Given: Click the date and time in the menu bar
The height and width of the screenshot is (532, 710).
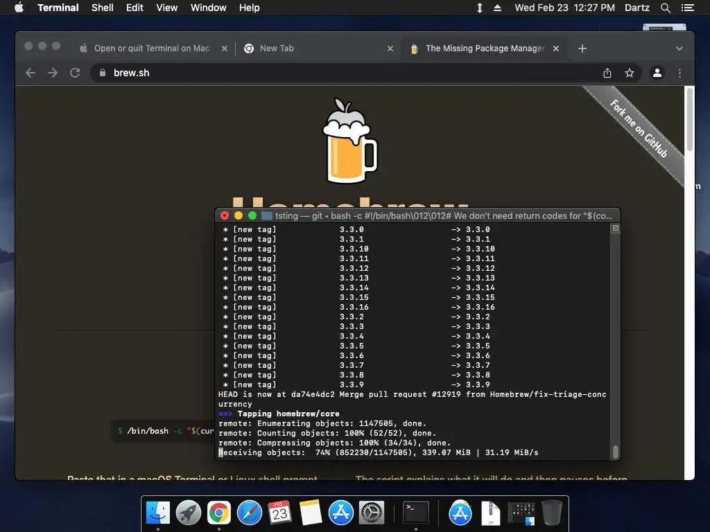Looking at the screenshot, I should pos(564,8).
